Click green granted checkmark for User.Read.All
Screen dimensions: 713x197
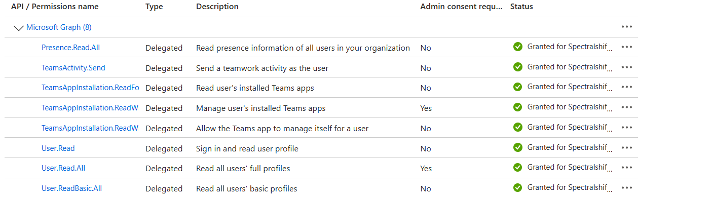[x=517, y=168]
